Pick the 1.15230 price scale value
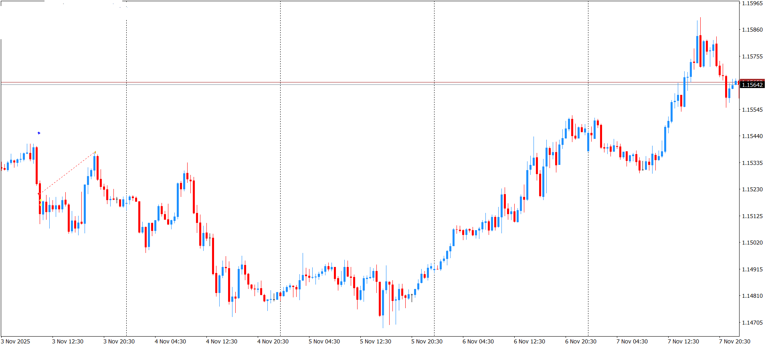Image resolution: width=768 pixels, height=347 pixels. point(752,189)
